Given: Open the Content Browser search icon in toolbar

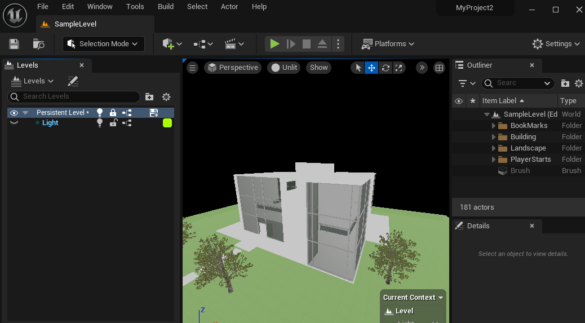Looking at the screenshot, I should [38, 44].
